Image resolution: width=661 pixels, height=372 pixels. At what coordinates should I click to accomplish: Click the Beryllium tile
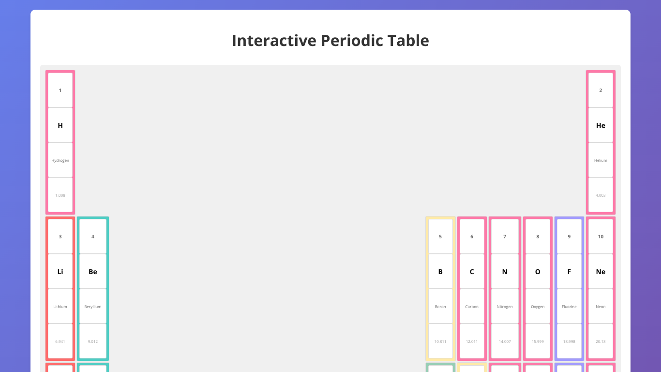point(92,288)
